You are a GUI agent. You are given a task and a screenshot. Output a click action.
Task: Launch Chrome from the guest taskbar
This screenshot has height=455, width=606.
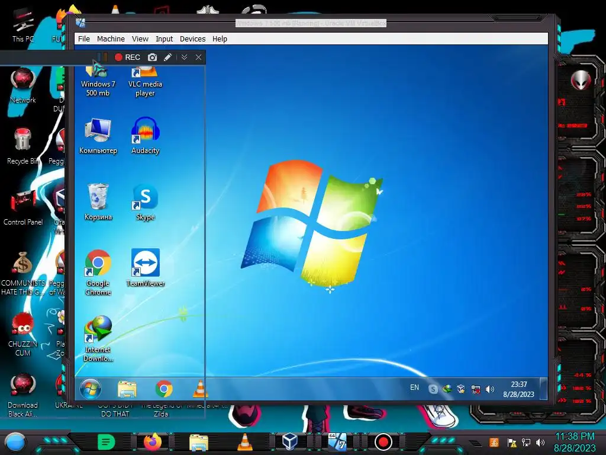(164, 389)
